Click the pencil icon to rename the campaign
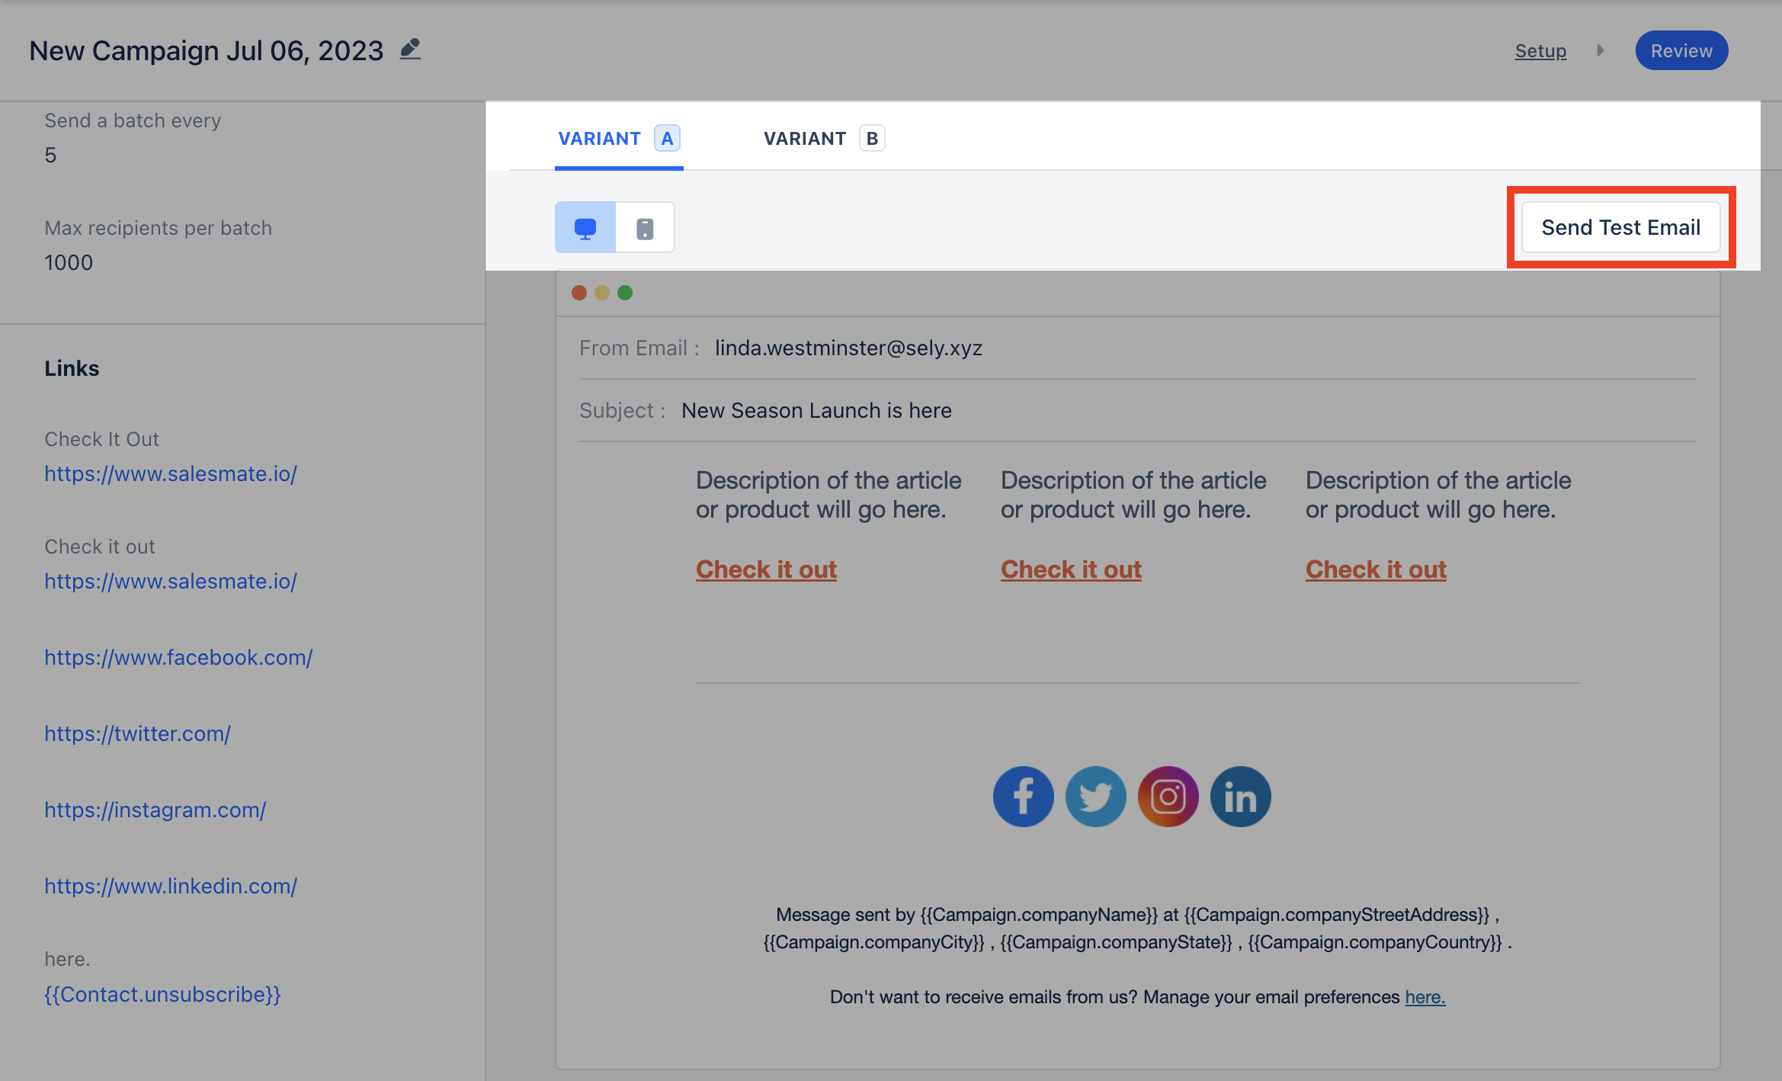 click(410, 50)
